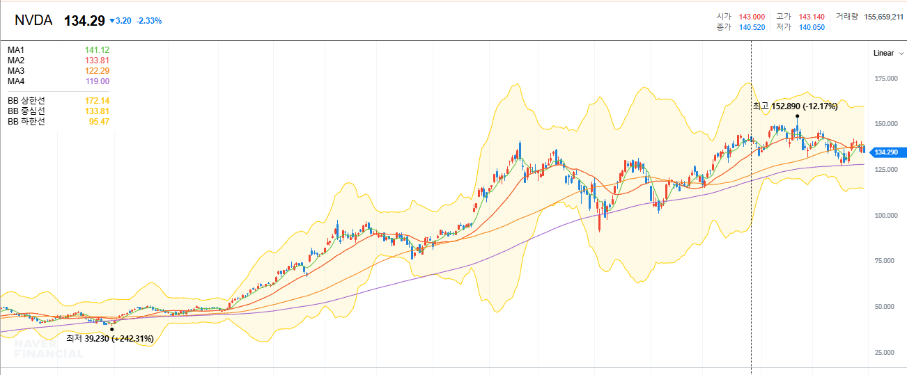
Task: Click the MA4 legend value 119.00
Action: [x=97, y=81]
